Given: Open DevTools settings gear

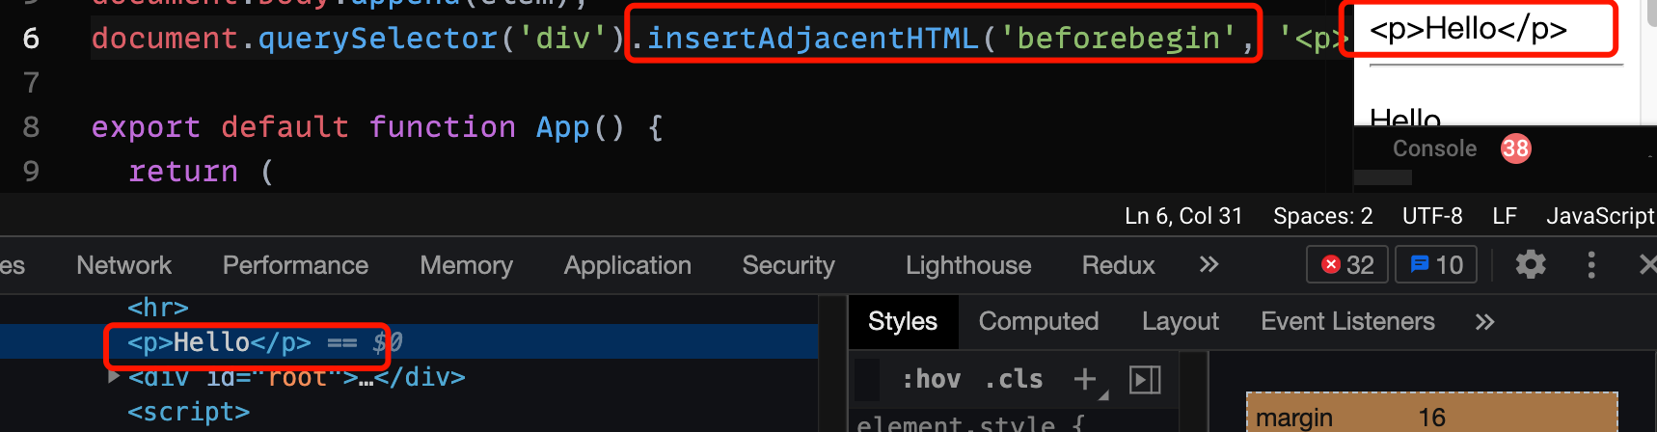Looking at the screenshot, I should point(1531,264).
